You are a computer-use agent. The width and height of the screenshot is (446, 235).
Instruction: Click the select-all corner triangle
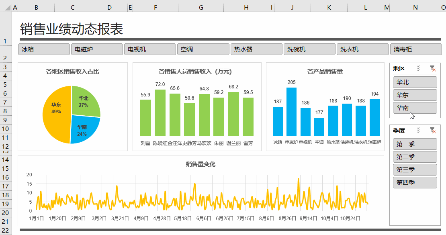[8, 8]
